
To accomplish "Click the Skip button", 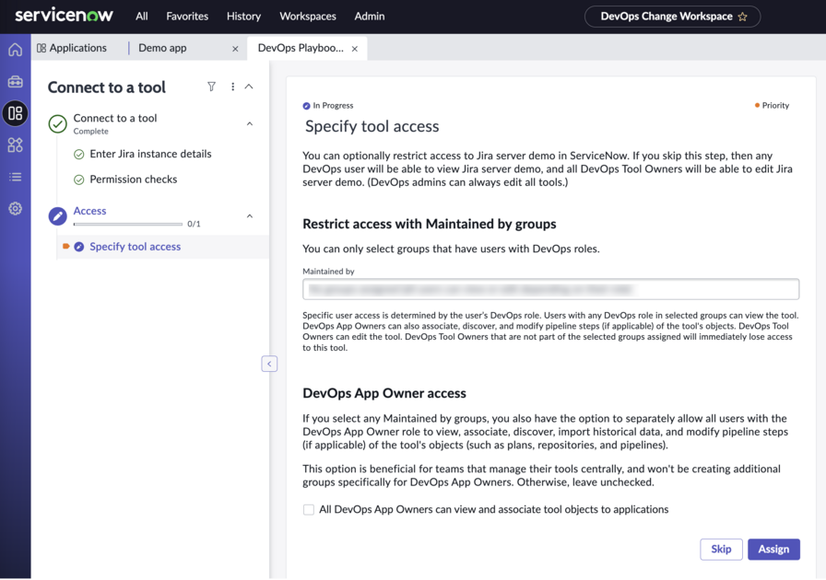I will coord(721,549).
